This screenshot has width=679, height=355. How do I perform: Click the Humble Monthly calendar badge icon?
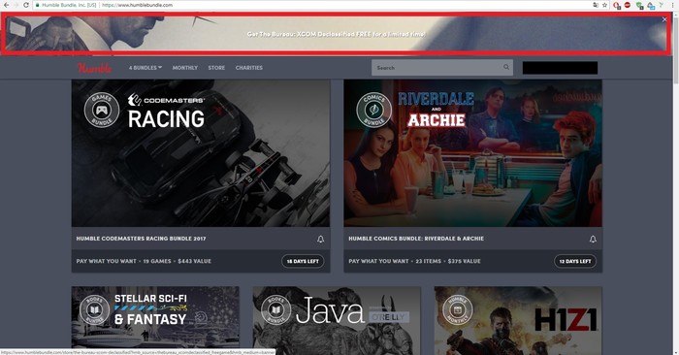(457, 310)
